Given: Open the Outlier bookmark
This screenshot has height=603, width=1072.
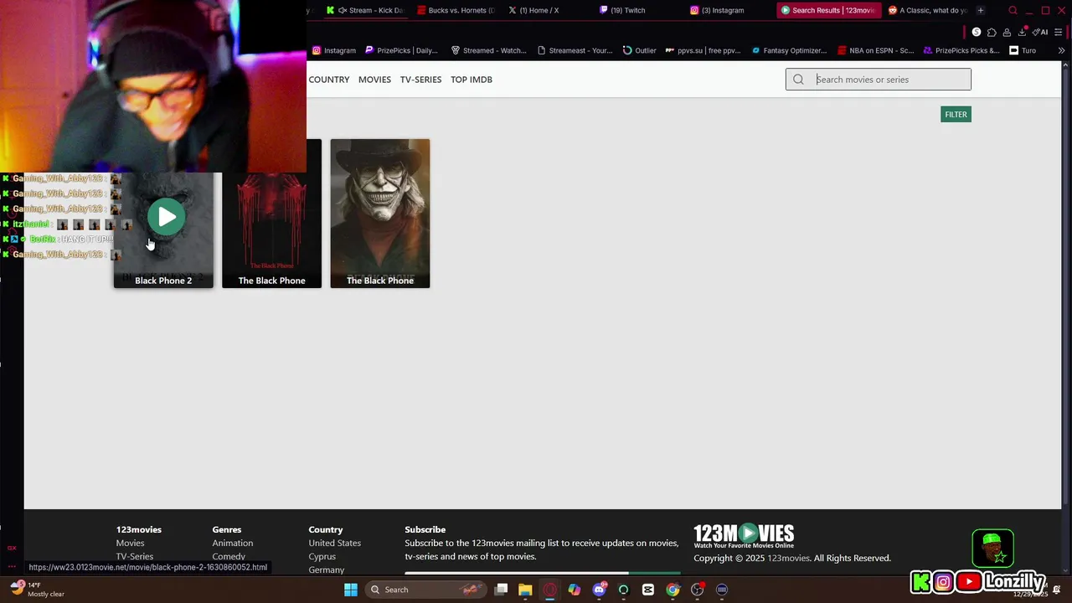Looking at the screenshot, I should pos(640,50).
